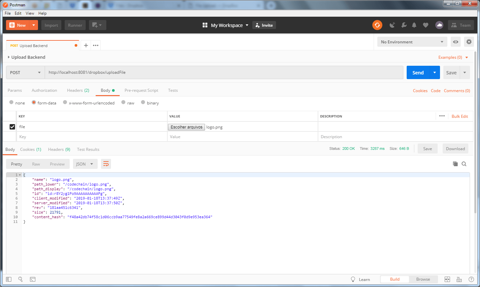Show notifications with the bell icon
Screen dimensions: 480x287
point(414,25)
